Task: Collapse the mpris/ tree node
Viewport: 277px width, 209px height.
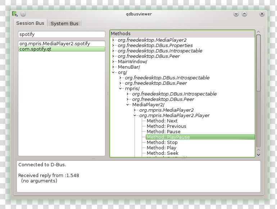Action: [x=120, y=89]
